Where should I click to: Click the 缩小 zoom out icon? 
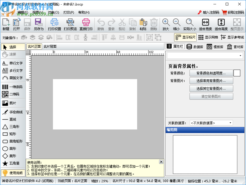tap(176, 24)
